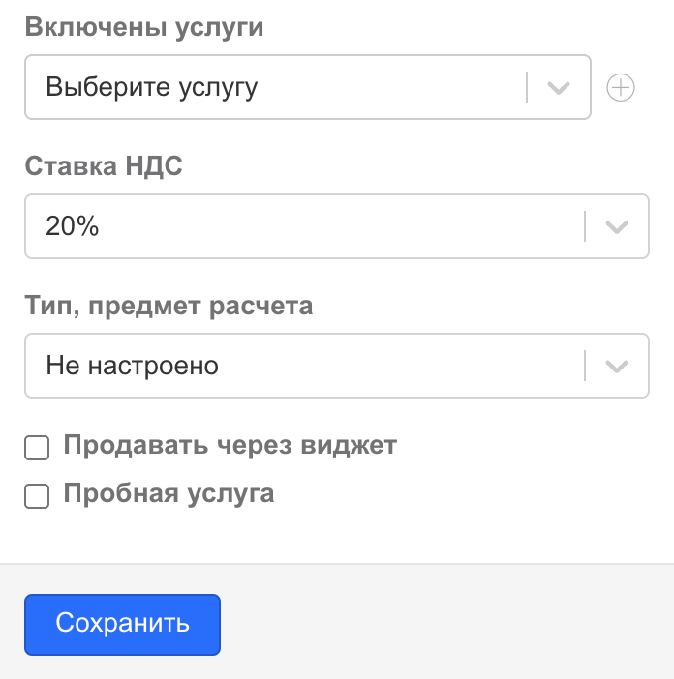Tick the Продавать через виджет checkbox
This screenshot has width=674, height=679.
[37, 447]
